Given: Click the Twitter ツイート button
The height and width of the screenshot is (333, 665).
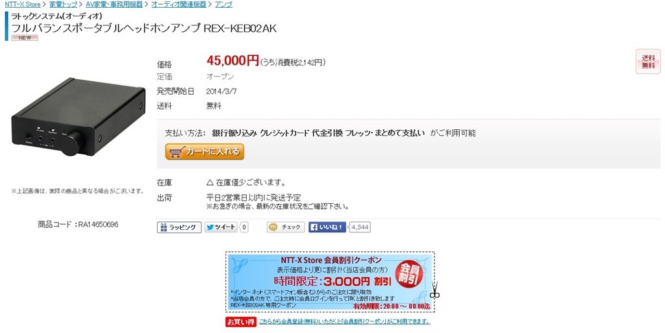Looking at the screenshot, I should [221, 227].
